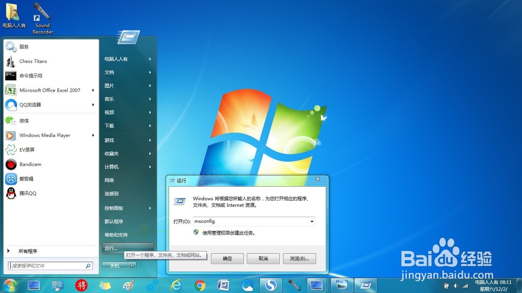Open 连接到 in Start menu
This screenshot has width=522, height=293.
point(128,193)
